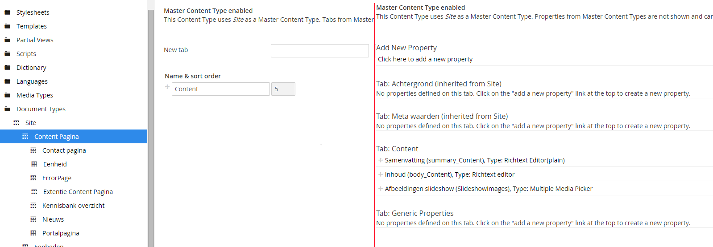
Task: Click the Templates folder icon
Action: [x=7, y=26]
